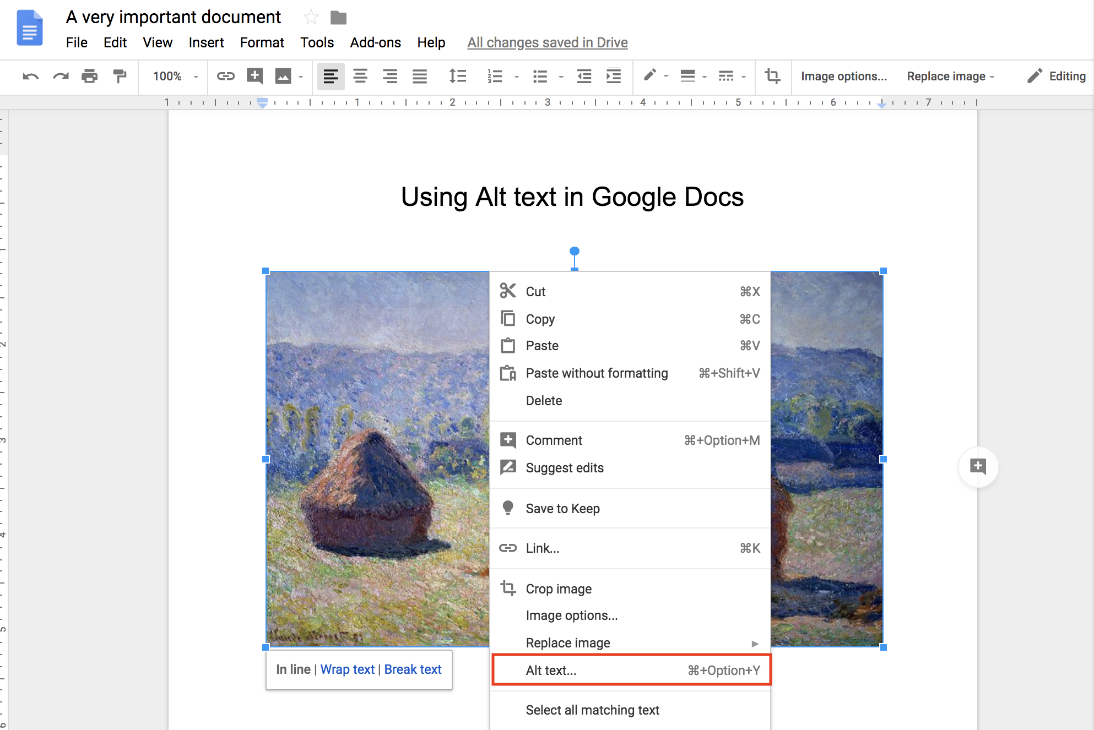
Task: Expand the numbered list options arrow
Action: click(517, 77)
